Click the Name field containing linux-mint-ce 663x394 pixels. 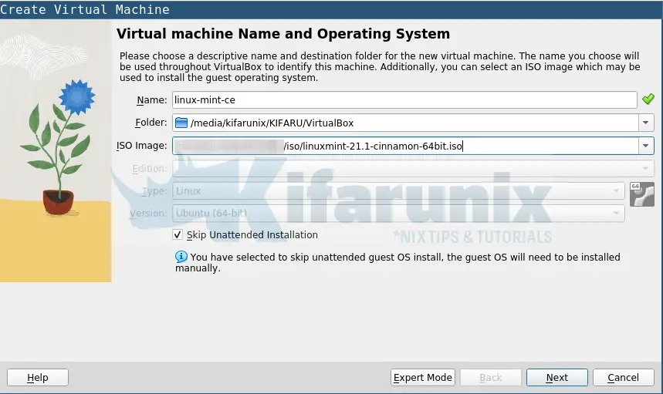404,100
